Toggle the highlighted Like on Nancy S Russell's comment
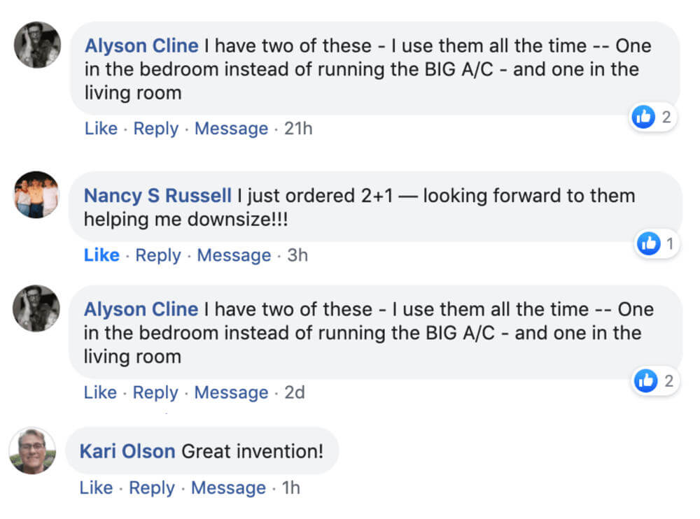The height and width of the screenshot is (519, 700). pos(101,255)
